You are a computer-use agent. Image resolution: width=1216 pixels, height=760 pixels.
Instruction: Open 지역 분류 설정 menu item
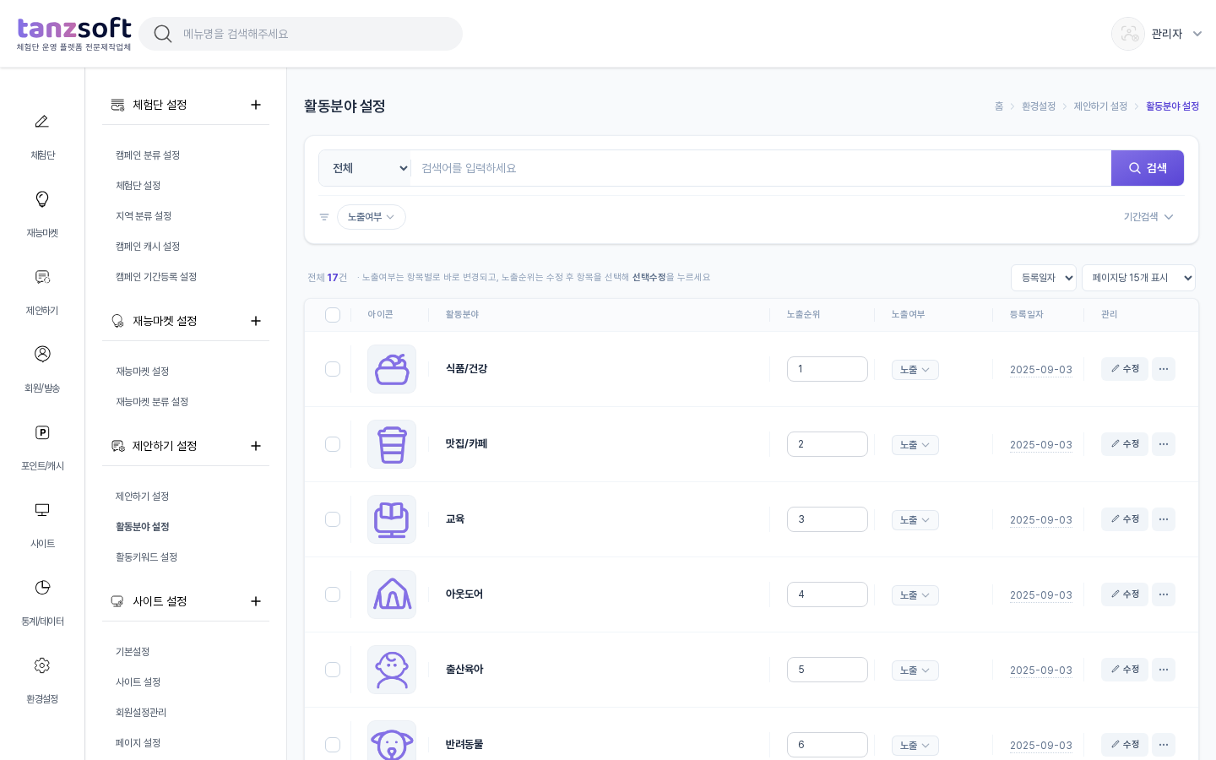pyautogui.click(x=144, y=216)
